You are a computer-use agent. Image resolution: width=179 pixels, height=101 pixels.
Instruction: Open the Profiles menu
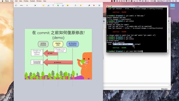(26, 1)
